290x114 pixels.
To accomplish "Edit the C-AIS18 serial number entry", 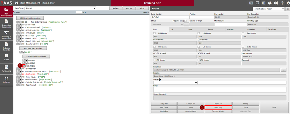I will pyautogui.click(x=23, y=63).
